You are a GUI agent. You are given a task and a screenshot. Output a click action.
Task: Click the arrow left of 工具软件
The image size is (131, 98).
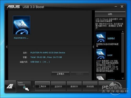point(34,87)
